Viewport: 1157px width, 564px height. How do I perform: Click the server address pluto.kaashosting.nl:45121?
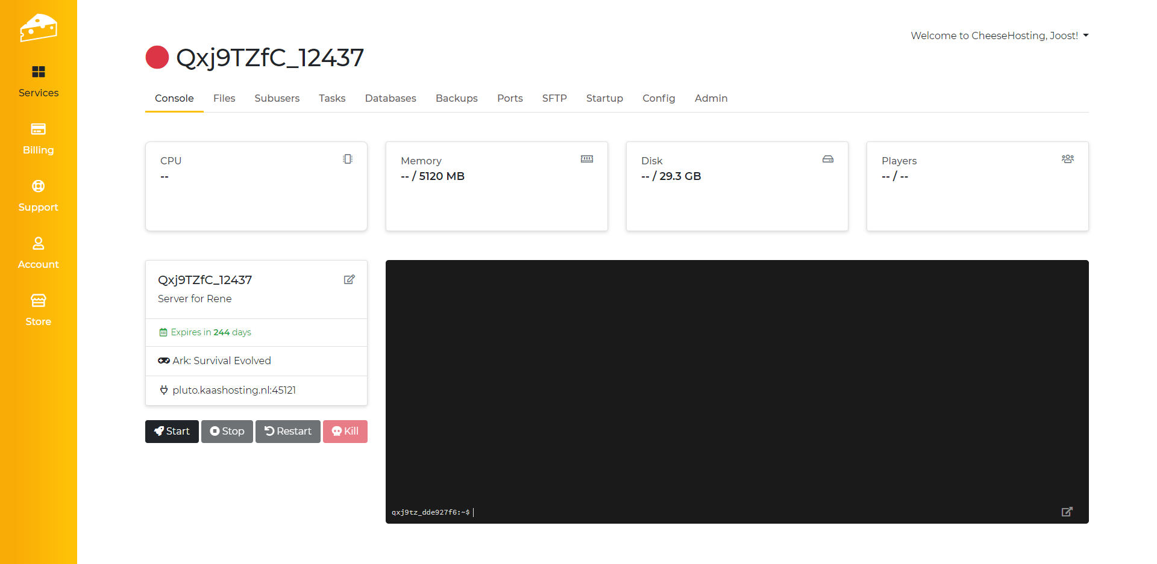(234, 390)
